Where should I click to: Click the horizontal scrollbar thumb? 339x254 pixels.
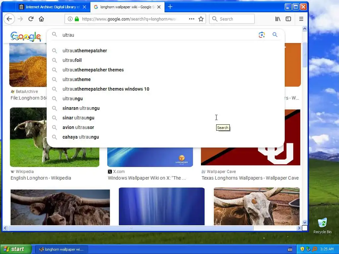pos(130,228)
